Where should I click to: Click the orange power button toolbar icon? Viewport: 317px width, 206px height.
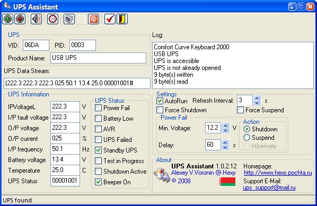point(93,19)
